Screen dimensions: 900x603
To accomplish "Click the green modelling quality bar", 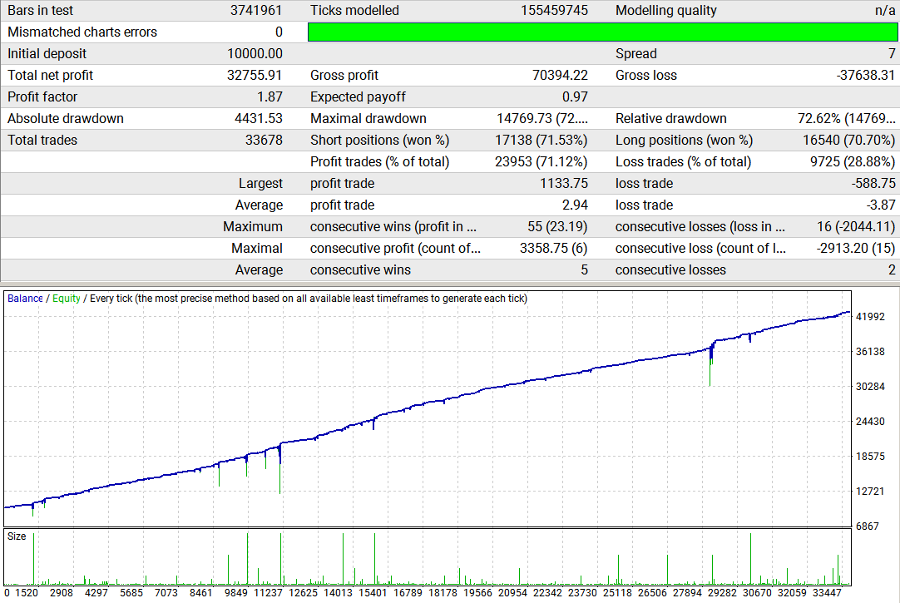I will coord(602,32).
